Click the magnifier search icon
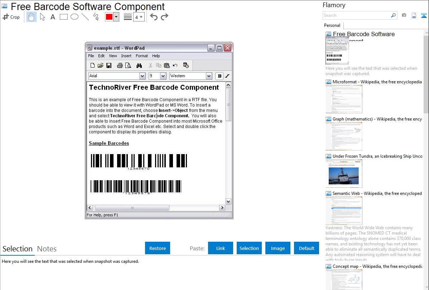This screenshot has width=429, height=290. pyautogui.click(x=393, y=15)
